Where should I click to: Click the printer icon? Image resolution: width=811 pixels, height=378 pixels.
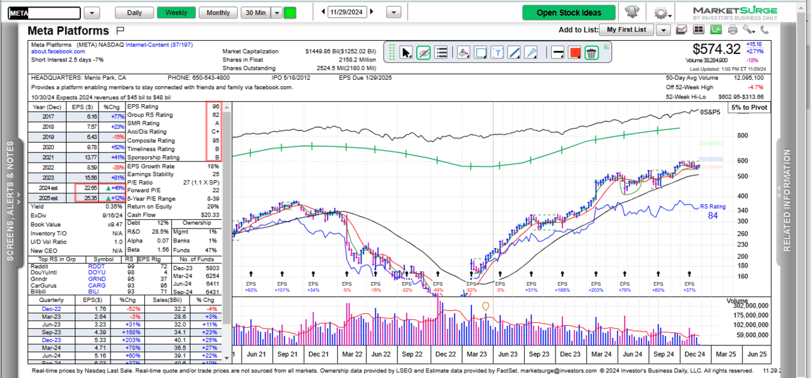pos(733,30)
